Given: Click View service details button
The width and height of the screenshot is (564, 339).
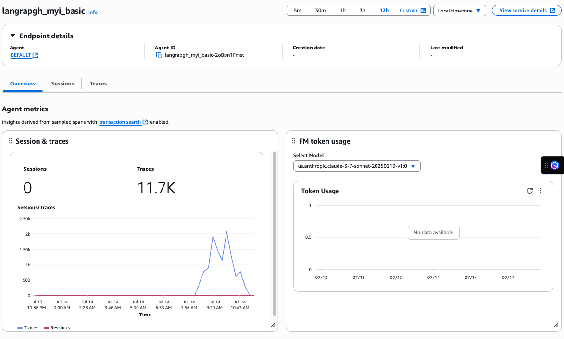Looking at the screenshot, I should point(526,11).
